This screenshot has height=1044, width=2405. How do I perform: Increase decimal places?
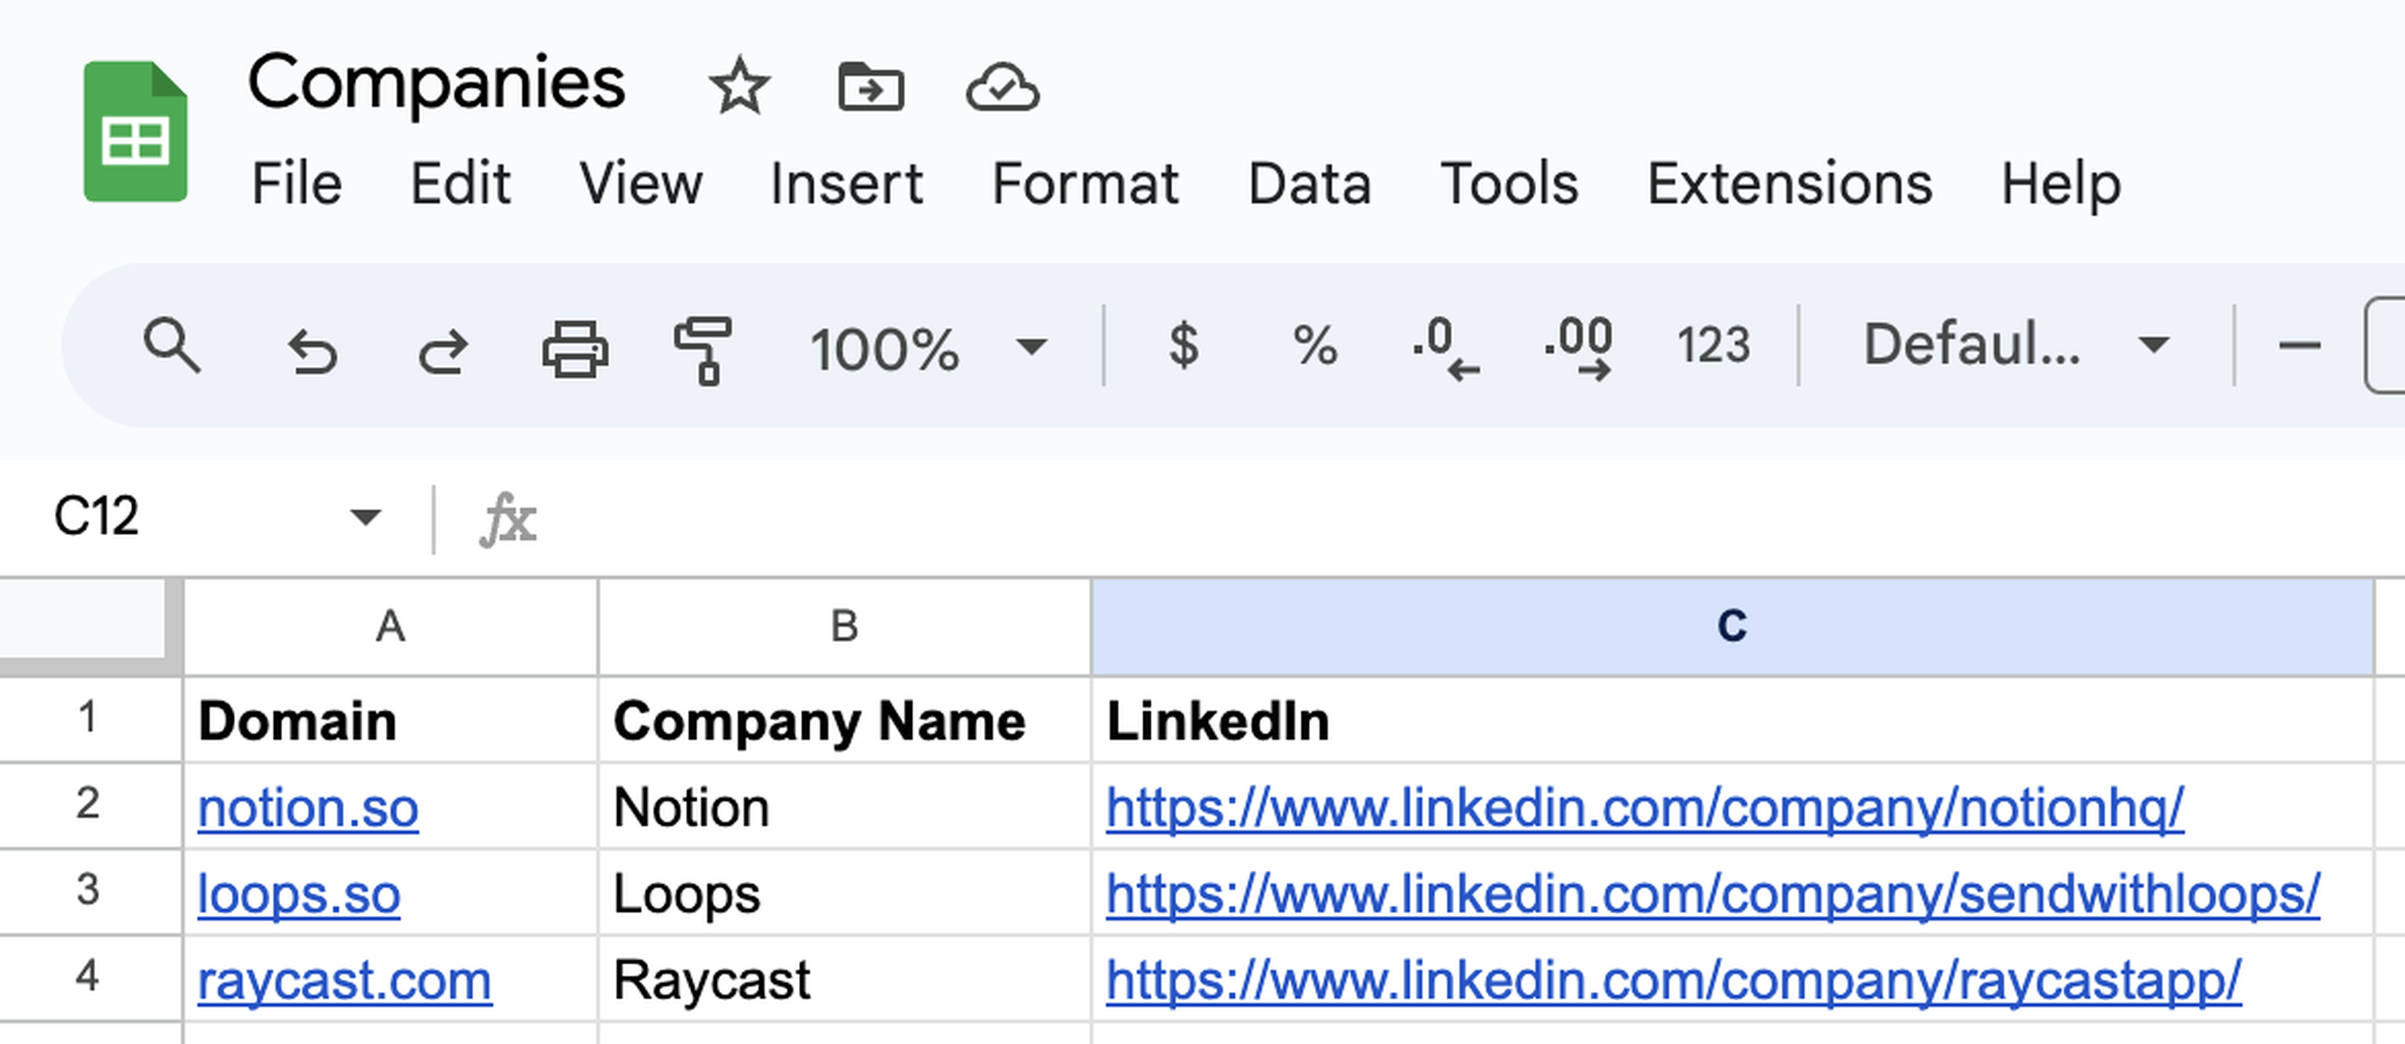coord(1578,348)
